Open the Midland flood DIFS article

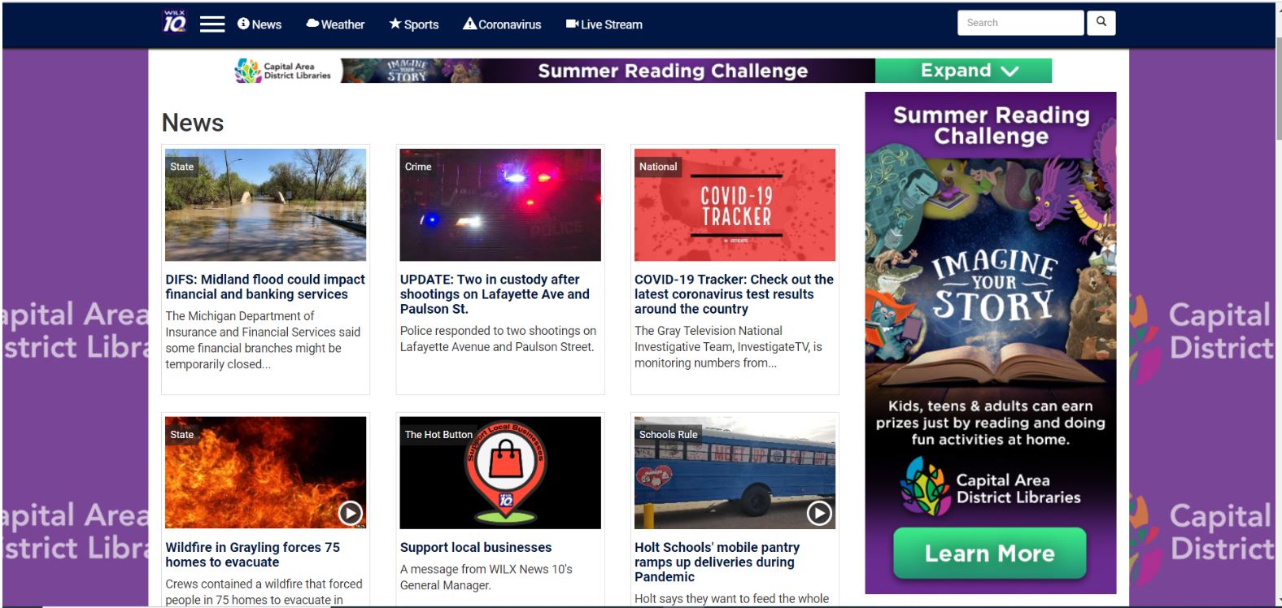(x=265, y=287)
